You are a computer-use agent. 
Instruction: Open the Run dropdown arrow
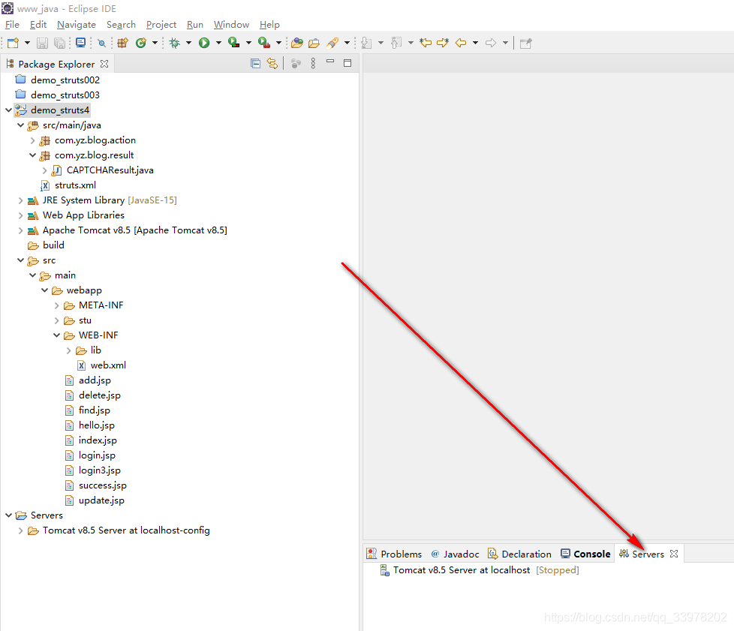[x=218, y=43]
